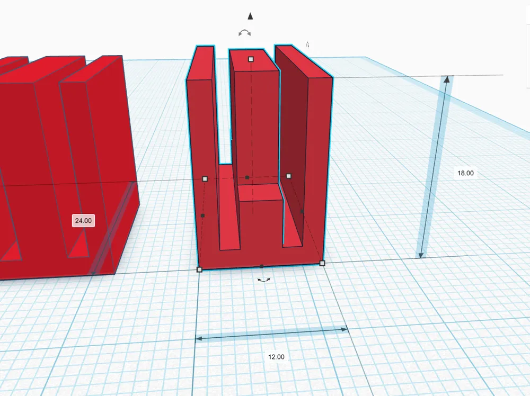Edit the 18.00 height dimension value
Viewport: 530px width, 396px height.
coord(465,173)
